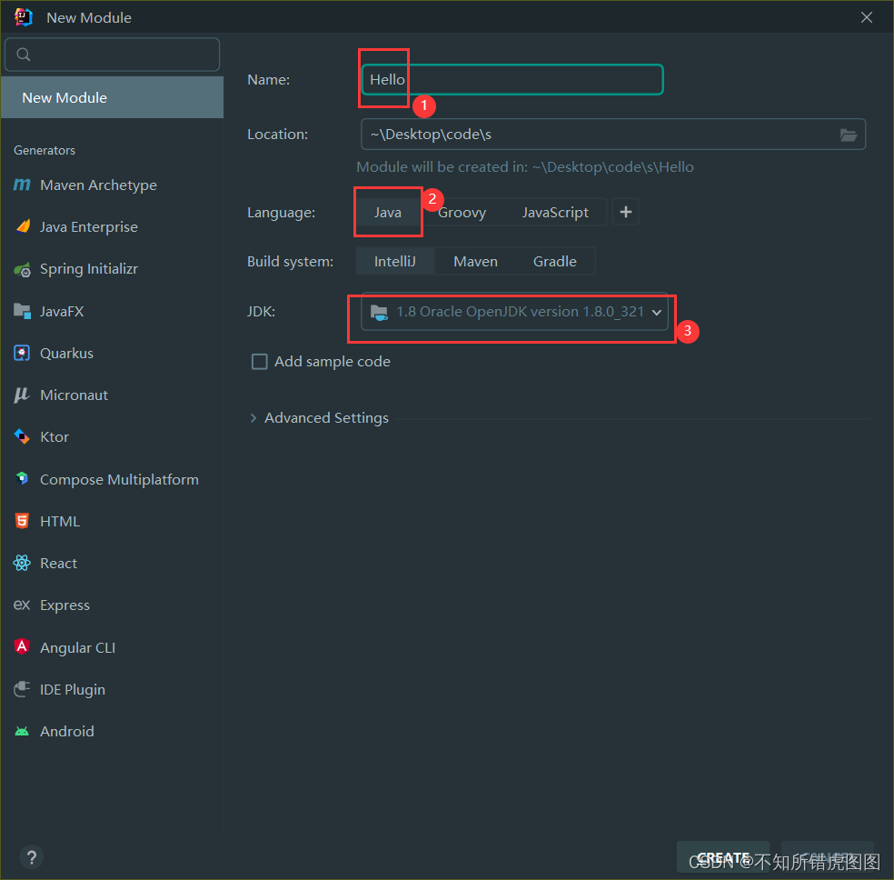Click the Create button
Image resolution: width=894 pixels, height=880 pixels.
click(x=723, y=857)
